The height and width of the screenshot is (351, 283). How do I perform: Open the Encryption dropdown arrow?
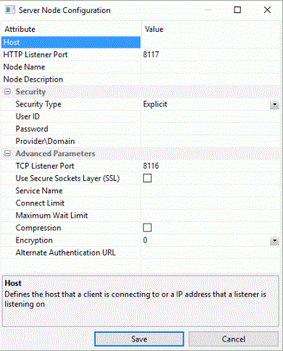[x=274, y=241]
